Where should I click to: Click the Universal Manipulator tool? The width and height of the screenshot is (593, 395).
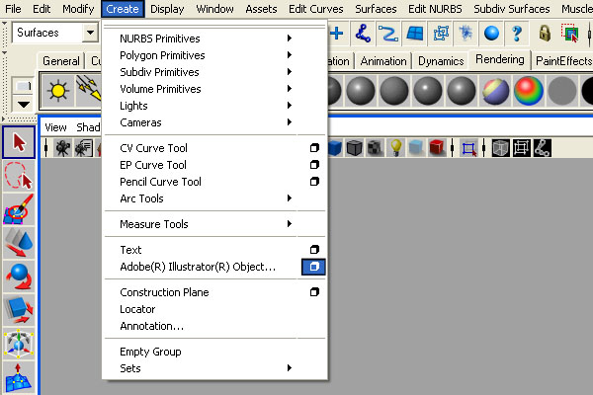[19, 346]
